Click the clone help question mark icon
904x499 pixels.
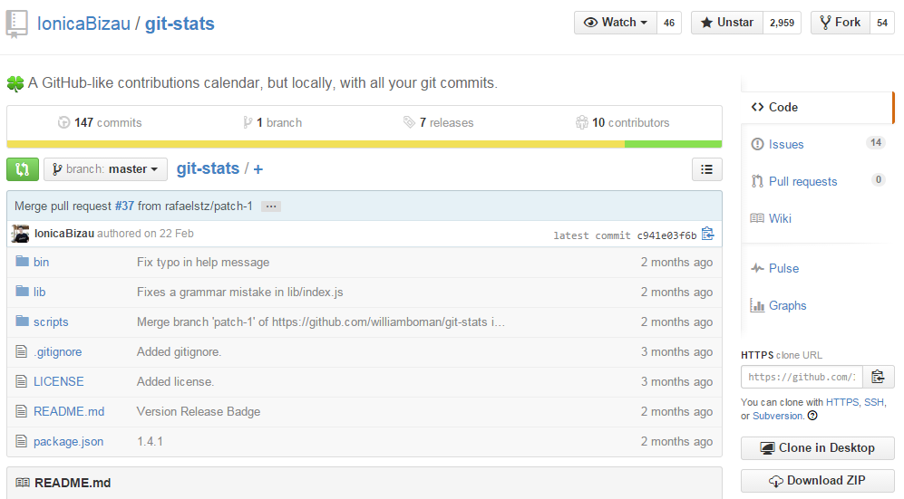pos(812,416)
